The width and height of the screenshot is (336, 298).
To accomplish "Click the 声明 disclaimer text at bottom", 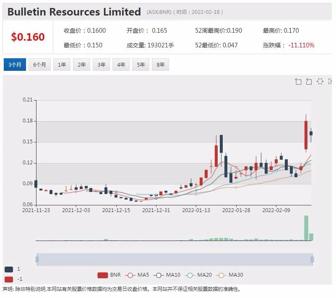I will pos(121,289).
